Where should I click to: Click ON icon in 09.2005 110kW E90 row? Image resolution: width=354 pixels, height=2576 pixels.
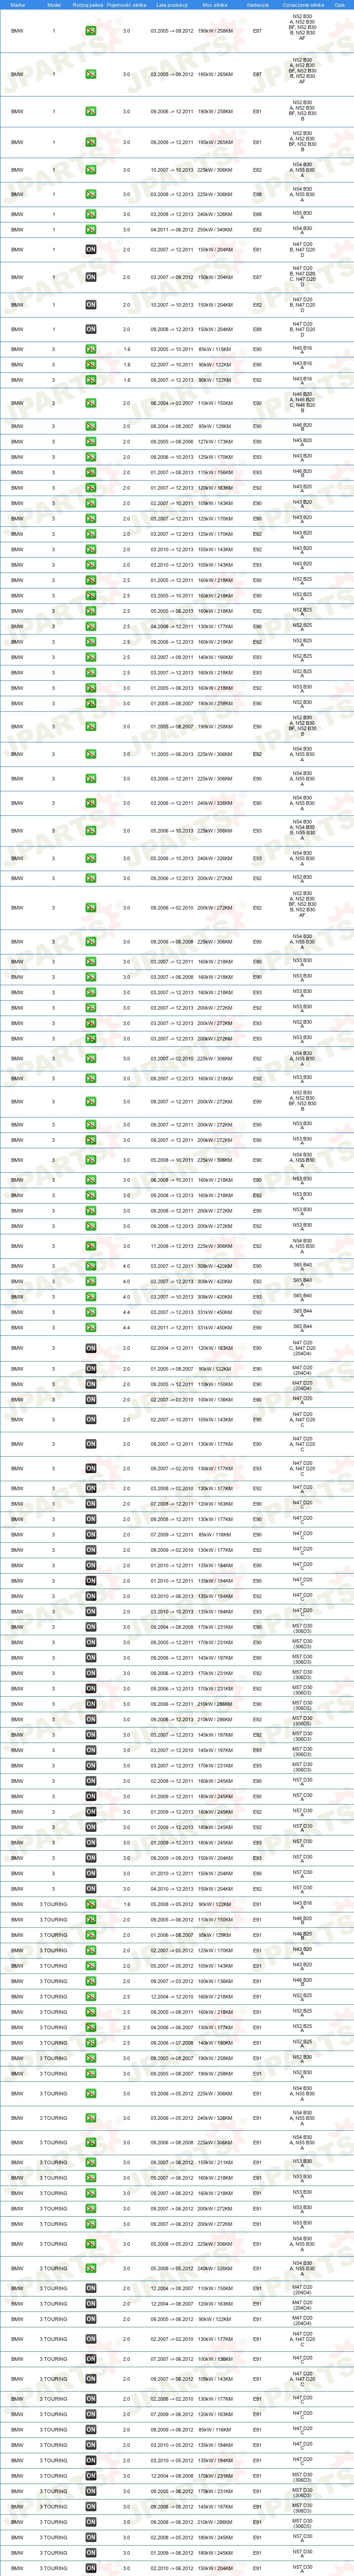pos(91,1384)
